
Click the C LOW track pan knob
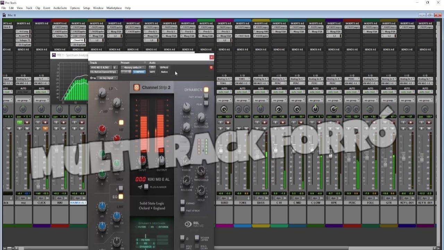[315, 109]
